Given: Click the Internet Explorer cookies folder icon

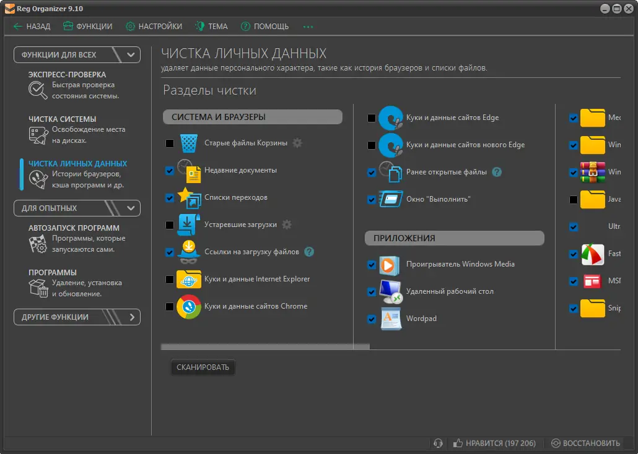Looking at the screenshot, I should click(189, 280).
